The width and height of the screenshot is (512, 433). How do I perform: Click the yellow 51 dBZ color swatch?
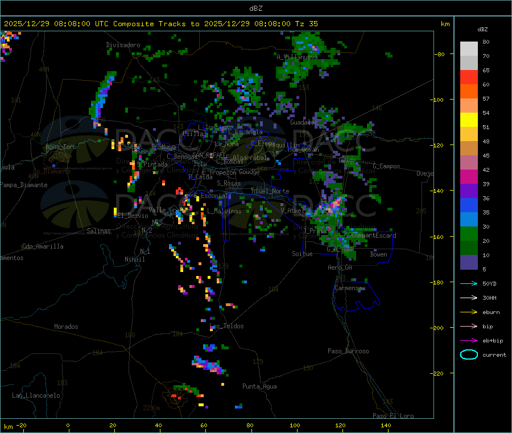(469, 120)
